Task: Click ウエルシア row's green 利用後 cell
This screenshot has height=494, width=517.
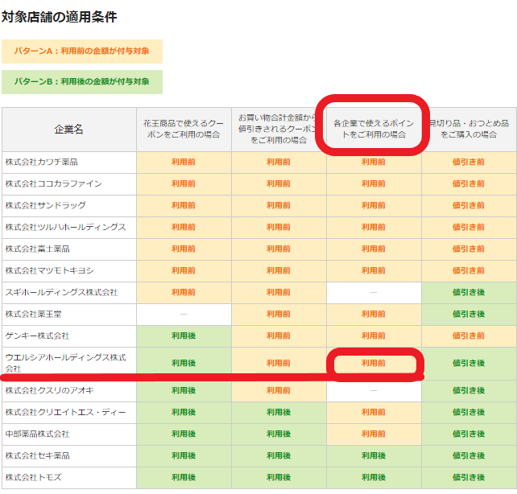Action: 184,363
